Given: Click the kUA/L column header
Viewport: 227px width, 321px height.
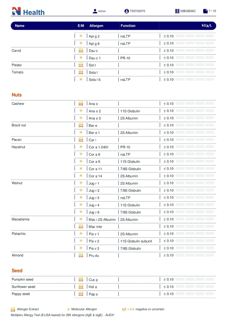Looking at the screenshot, I should (x=207, y=26).
